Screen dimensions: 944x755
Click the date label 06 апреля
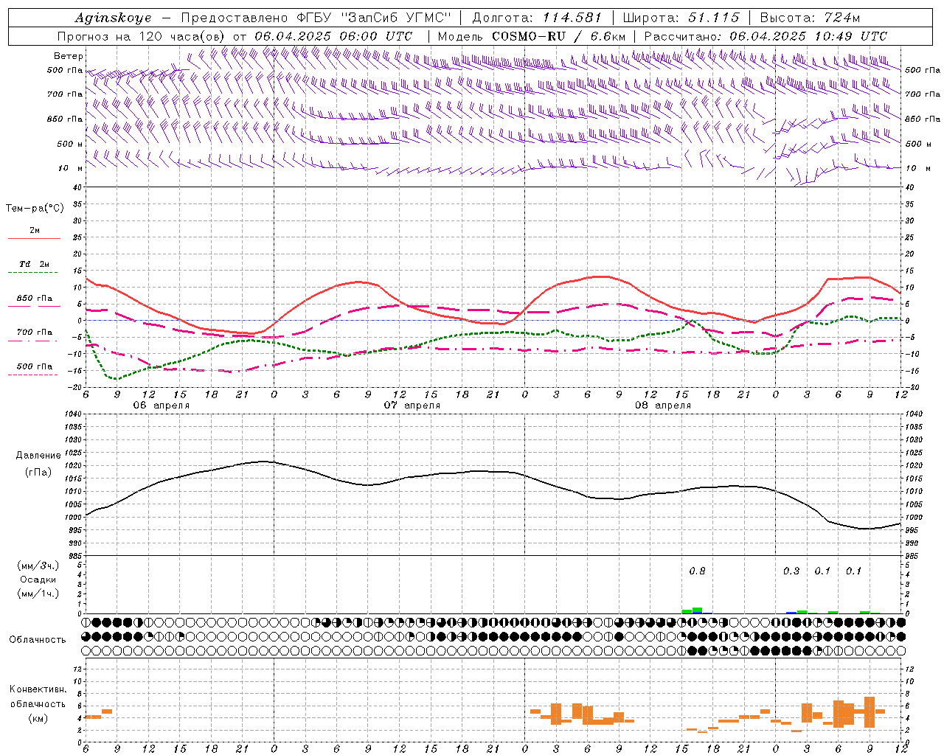[x=161, y=406]
